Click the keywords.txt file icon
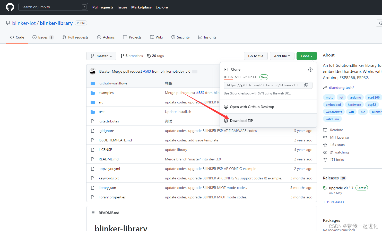This screenshot has width=382, height=231. click(x=93, y=178)
